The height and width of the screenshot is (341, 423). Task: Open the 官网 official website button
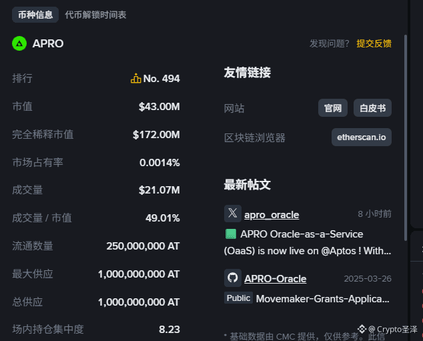pos(333,108)
